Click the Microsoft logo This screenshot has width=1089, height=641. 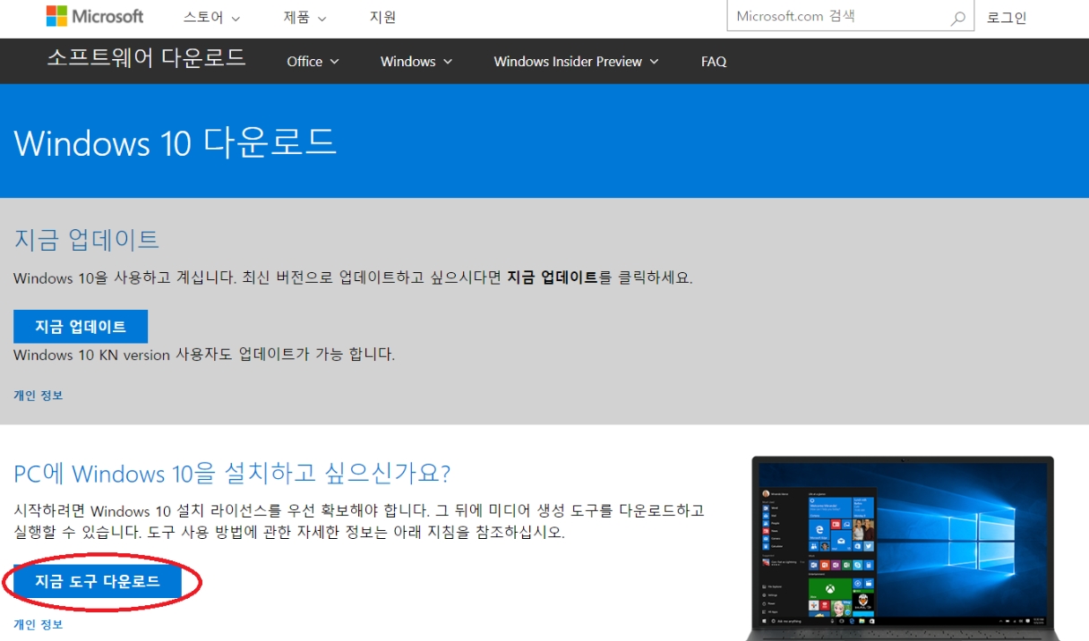click(x=95, y=16)
